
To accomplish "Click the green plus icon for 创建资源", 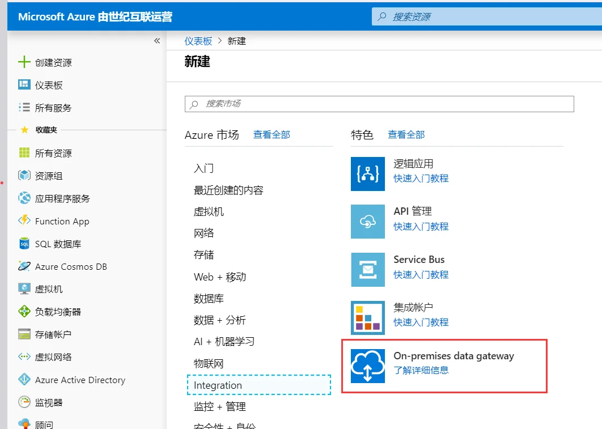I will pyautogui.click(x=24, y=62).
